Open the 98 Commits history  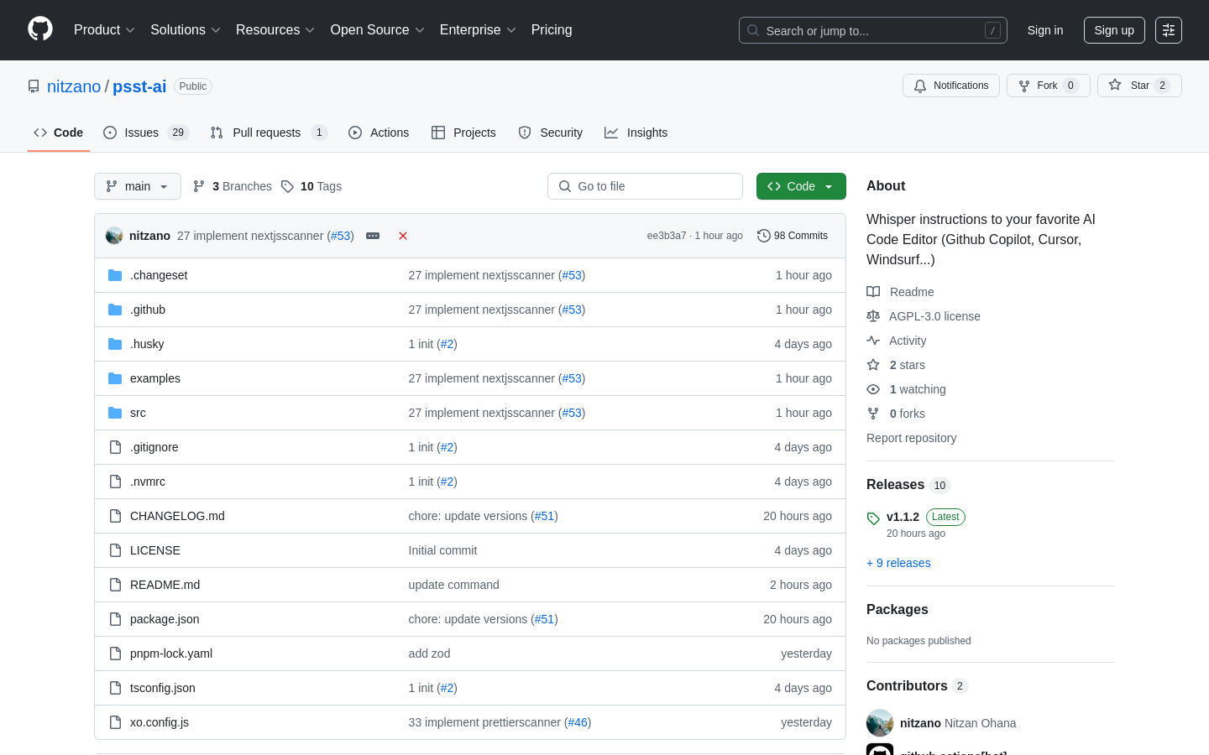pyautogui.click(x=793, y=236)
